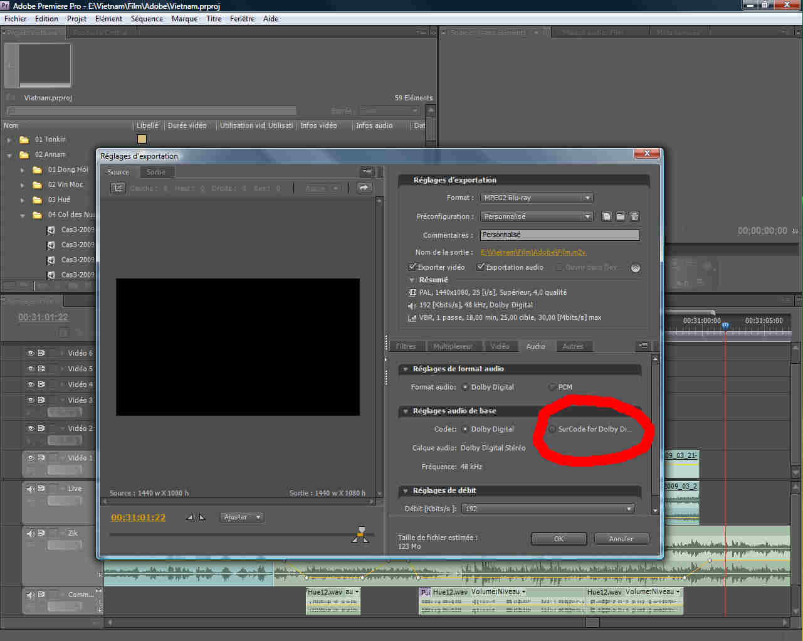Screen dimensions: 803x641
Task: Delete the preset with the trash icon
Action: point(634,216)
